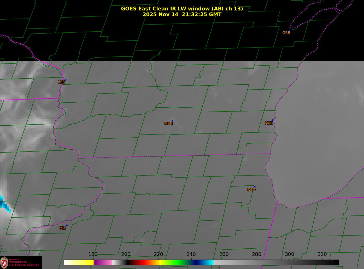Click the green portion of the color bar
Screen dimensions: 364x269
(x=178, y=262)
